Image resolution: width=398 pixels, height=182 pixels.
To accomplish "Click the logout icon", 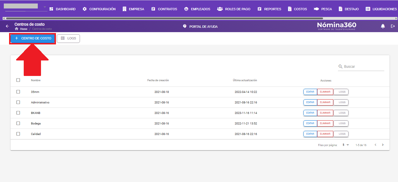I will tap(393, 26).
